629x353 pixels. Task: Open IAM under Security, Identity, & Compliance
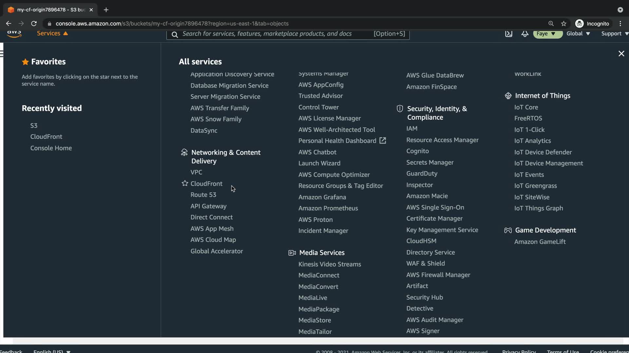pyautogui.click(x=412, y=128)
